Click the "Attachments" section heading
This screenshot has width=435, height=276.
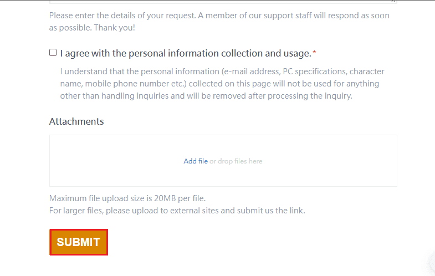76,121
